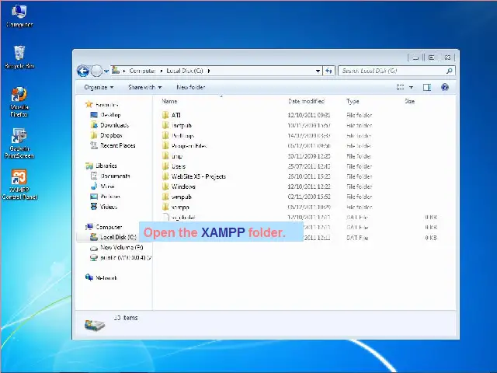
Task: Click the Local Disk (C:) breadcrumb
Action: (x=185, y=71)
